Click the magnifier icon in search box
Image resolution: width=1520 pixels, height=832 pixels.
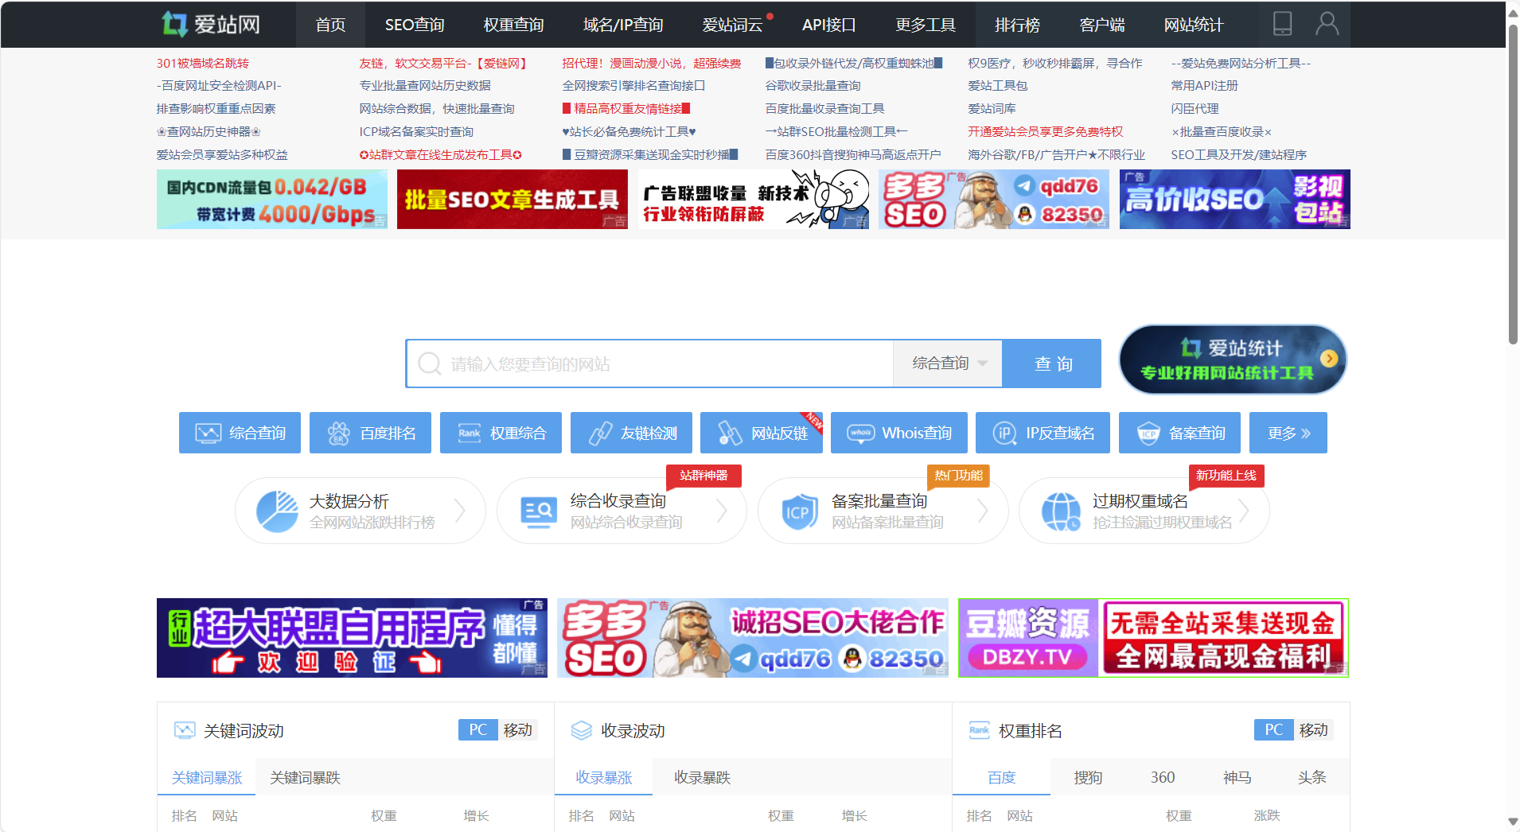[430, 364]
